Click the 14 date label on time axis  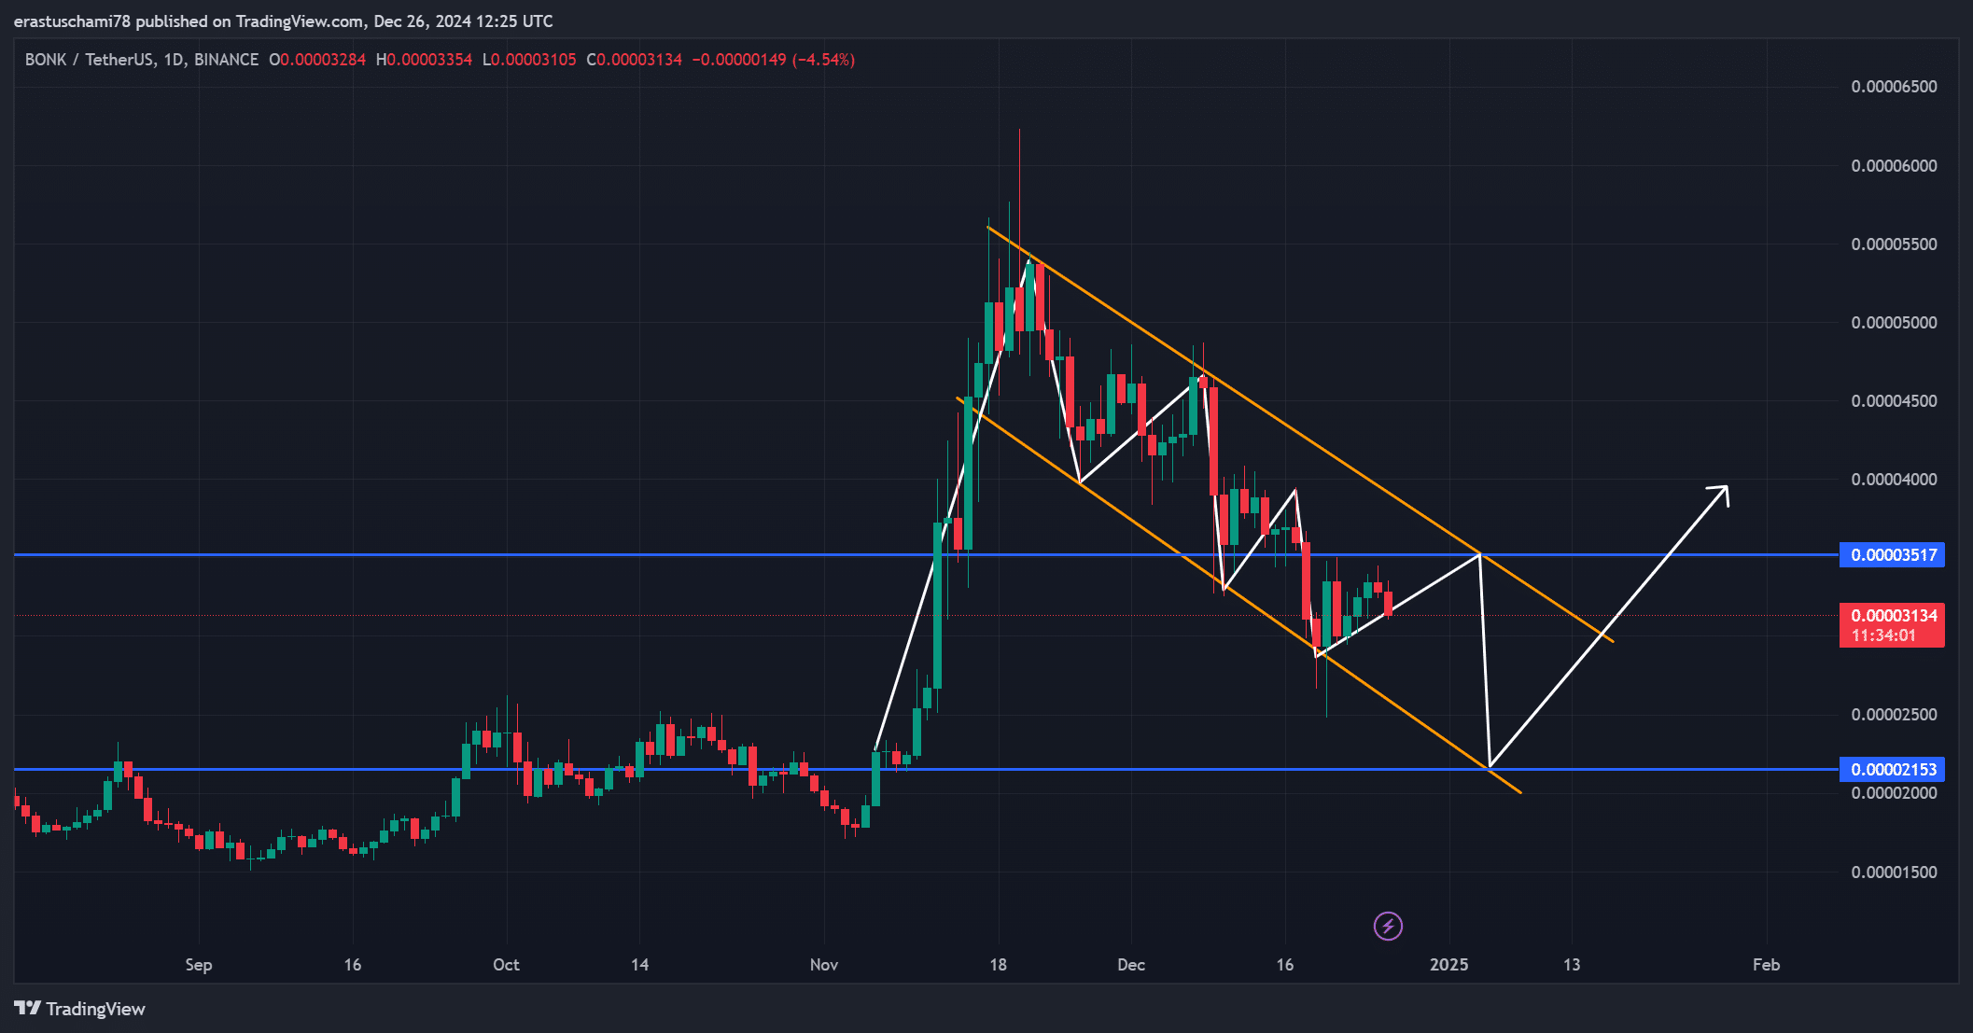[639, 965]
